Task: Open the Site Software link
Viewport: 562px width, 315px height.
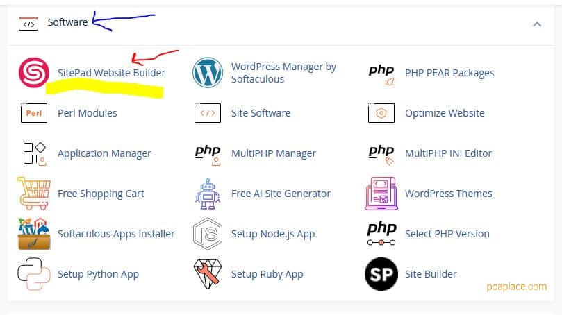Action: [261, 113]
